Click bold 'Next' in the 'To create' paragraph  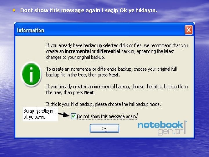coord(113,75)
